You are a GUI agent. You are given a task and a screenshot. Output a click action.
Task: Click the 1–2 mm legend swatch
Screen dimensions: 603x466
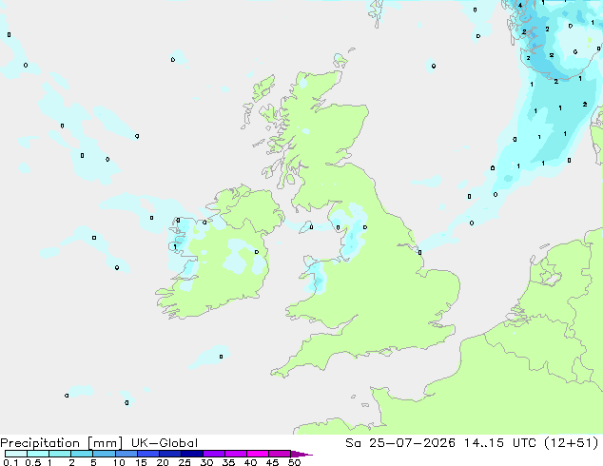pyautogui.click(x=60, y=454)
